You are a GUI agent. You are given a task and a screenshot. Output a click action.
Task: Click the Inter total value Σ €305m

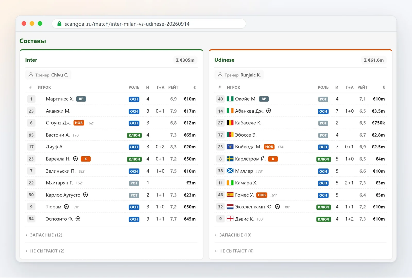pyautogui.click(x=185, y=60)
